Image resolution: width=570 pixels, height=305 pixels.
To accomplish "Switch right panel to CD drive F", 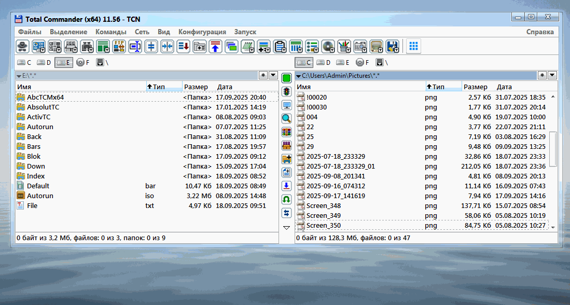I will 363,63.
